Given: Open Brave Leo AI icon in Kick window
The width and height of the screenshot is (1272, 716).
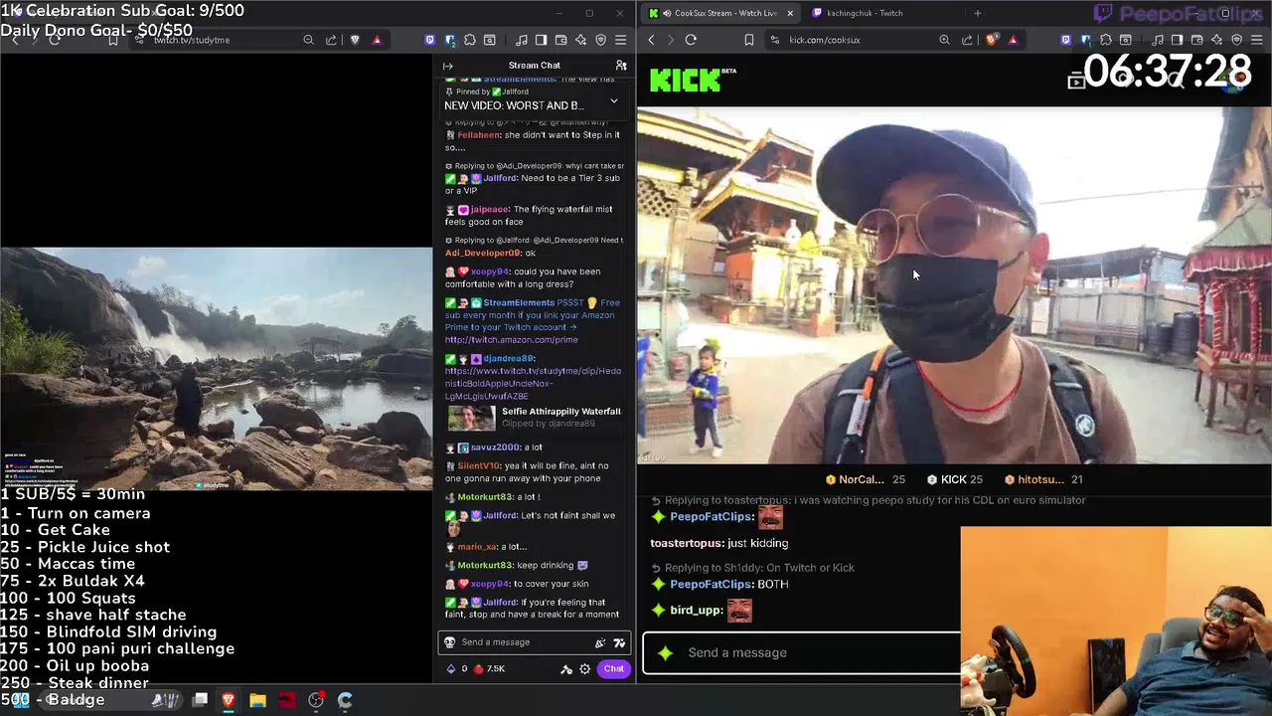Looking at the screenshot, I should pyautogui.click(x=1216, y=40).
